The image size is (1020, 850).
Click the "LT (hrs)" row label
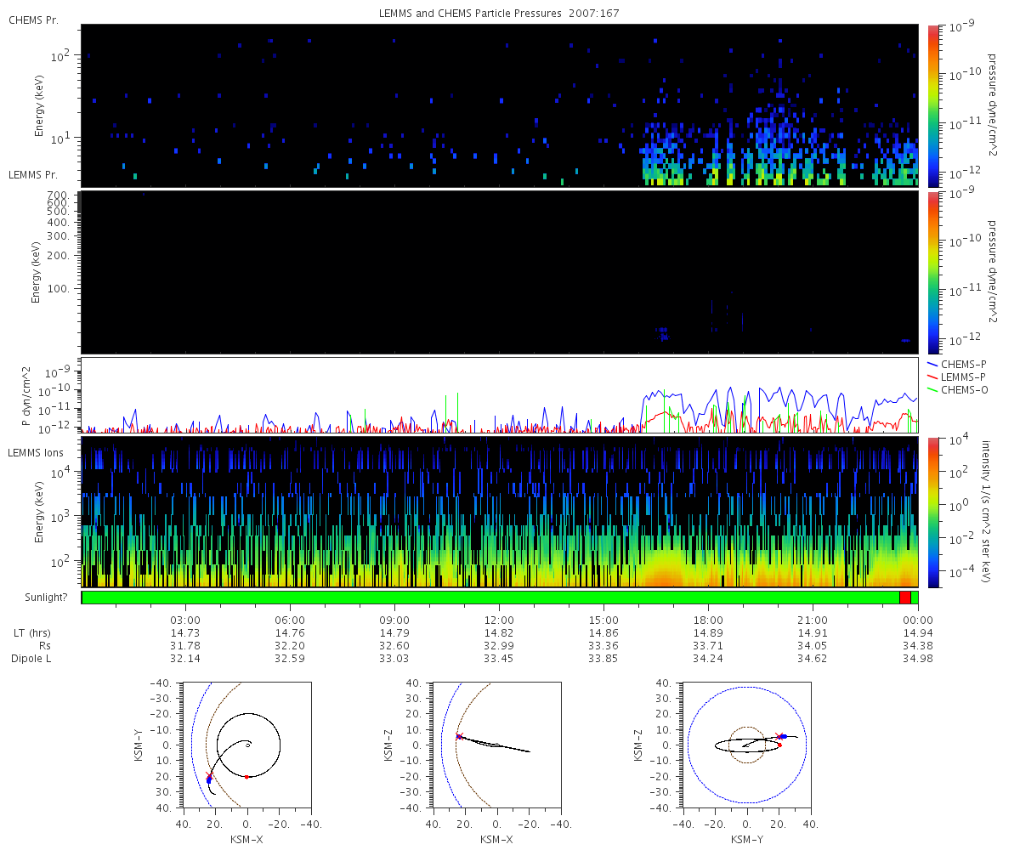[x=31, y=633]
